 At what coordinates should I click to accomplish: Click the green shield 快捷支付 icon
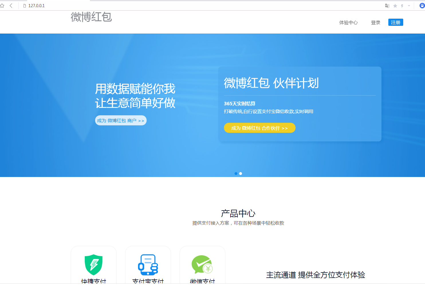coord(94,265)
